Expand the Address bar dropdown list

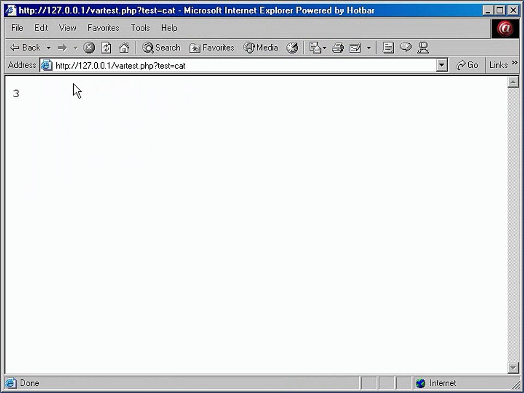point(442,65)
